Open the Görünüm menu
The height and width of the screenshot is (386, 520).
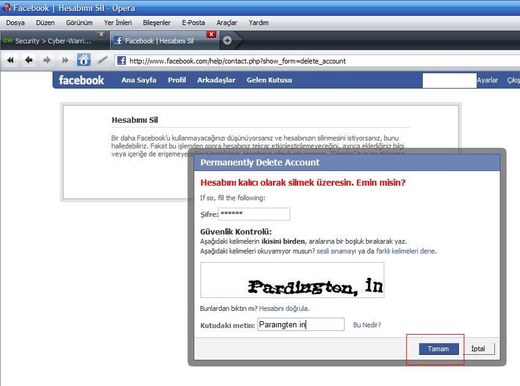point(79,23)
